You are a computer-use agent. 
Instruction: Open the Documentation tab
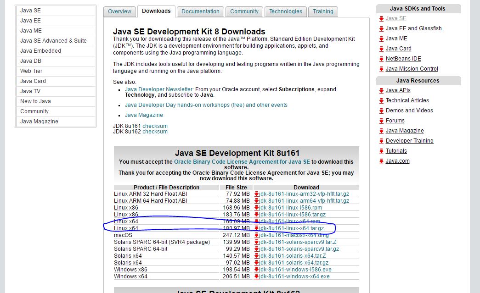(200, 11)
